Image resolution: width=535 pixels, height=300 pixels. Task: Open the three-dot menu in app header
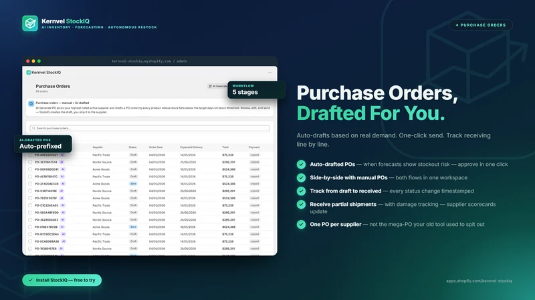[x=270, y=73]
